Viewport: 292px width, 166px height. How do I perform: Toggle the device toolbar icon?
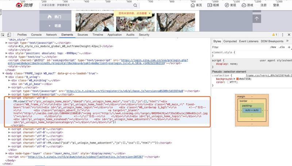tap(9, 35)
